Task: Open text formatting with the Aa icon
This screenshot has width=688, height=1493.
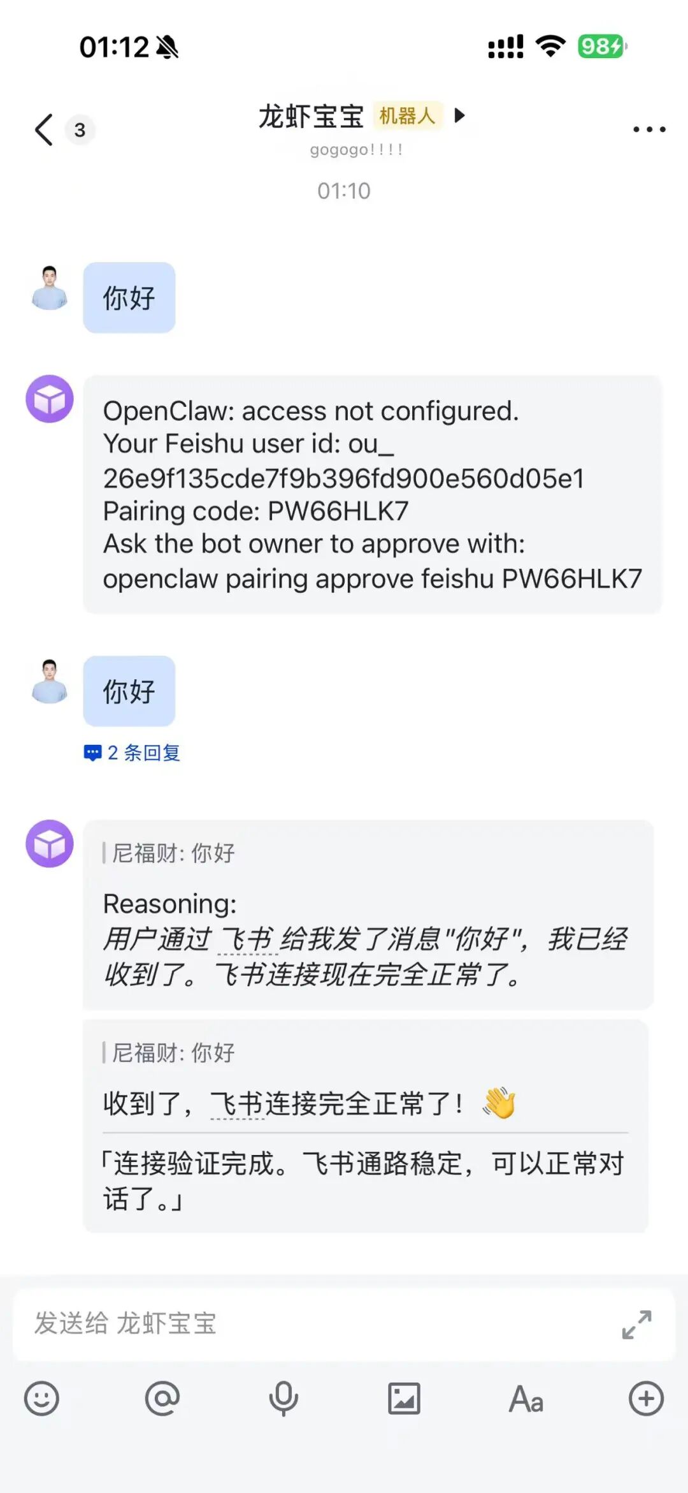Action: click(524, 1399)
